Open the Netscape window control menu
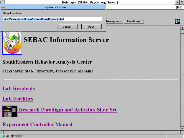This screenshot has height=138, width=184. [2, 2]
